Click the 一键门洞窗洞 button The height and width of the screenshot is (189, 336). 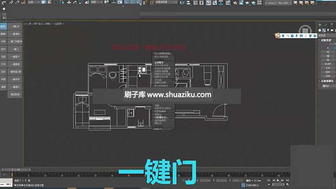pyautogui.click(x=15, y=41)
